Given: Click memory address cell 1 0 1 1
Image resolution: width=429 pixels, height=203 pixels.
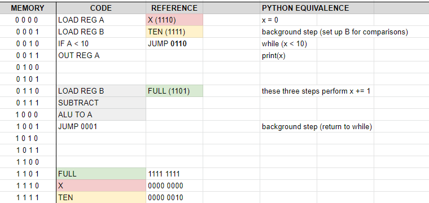Looking at the screenshot, I should [28, 150].
